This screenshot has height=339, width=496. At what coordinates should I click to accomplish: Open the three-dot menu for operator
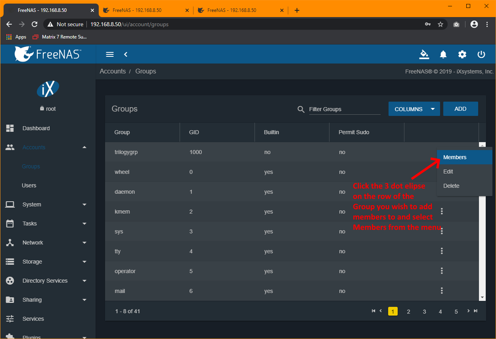click(x=442, y=271)
